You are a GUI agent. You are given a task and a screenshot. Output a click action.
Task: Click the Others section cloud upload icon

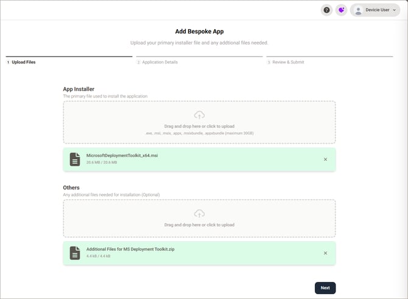click(199, 214)
